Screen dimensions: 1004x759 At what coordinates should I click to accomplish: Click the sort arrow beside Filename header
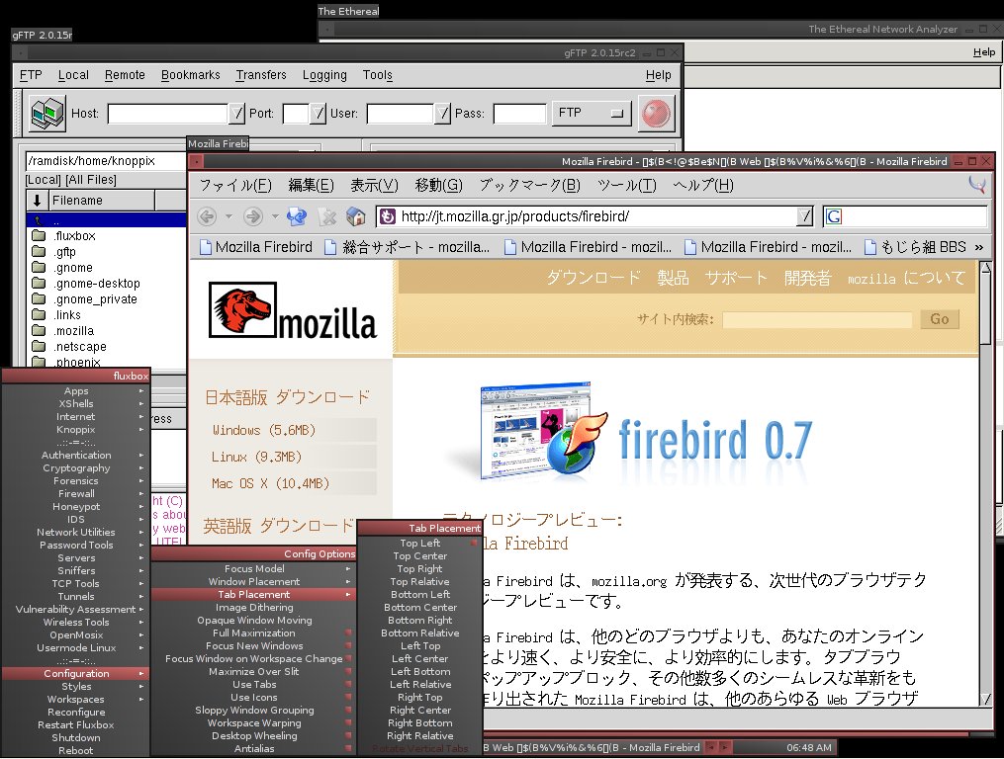pyautogui.click(x=38, y=201)
